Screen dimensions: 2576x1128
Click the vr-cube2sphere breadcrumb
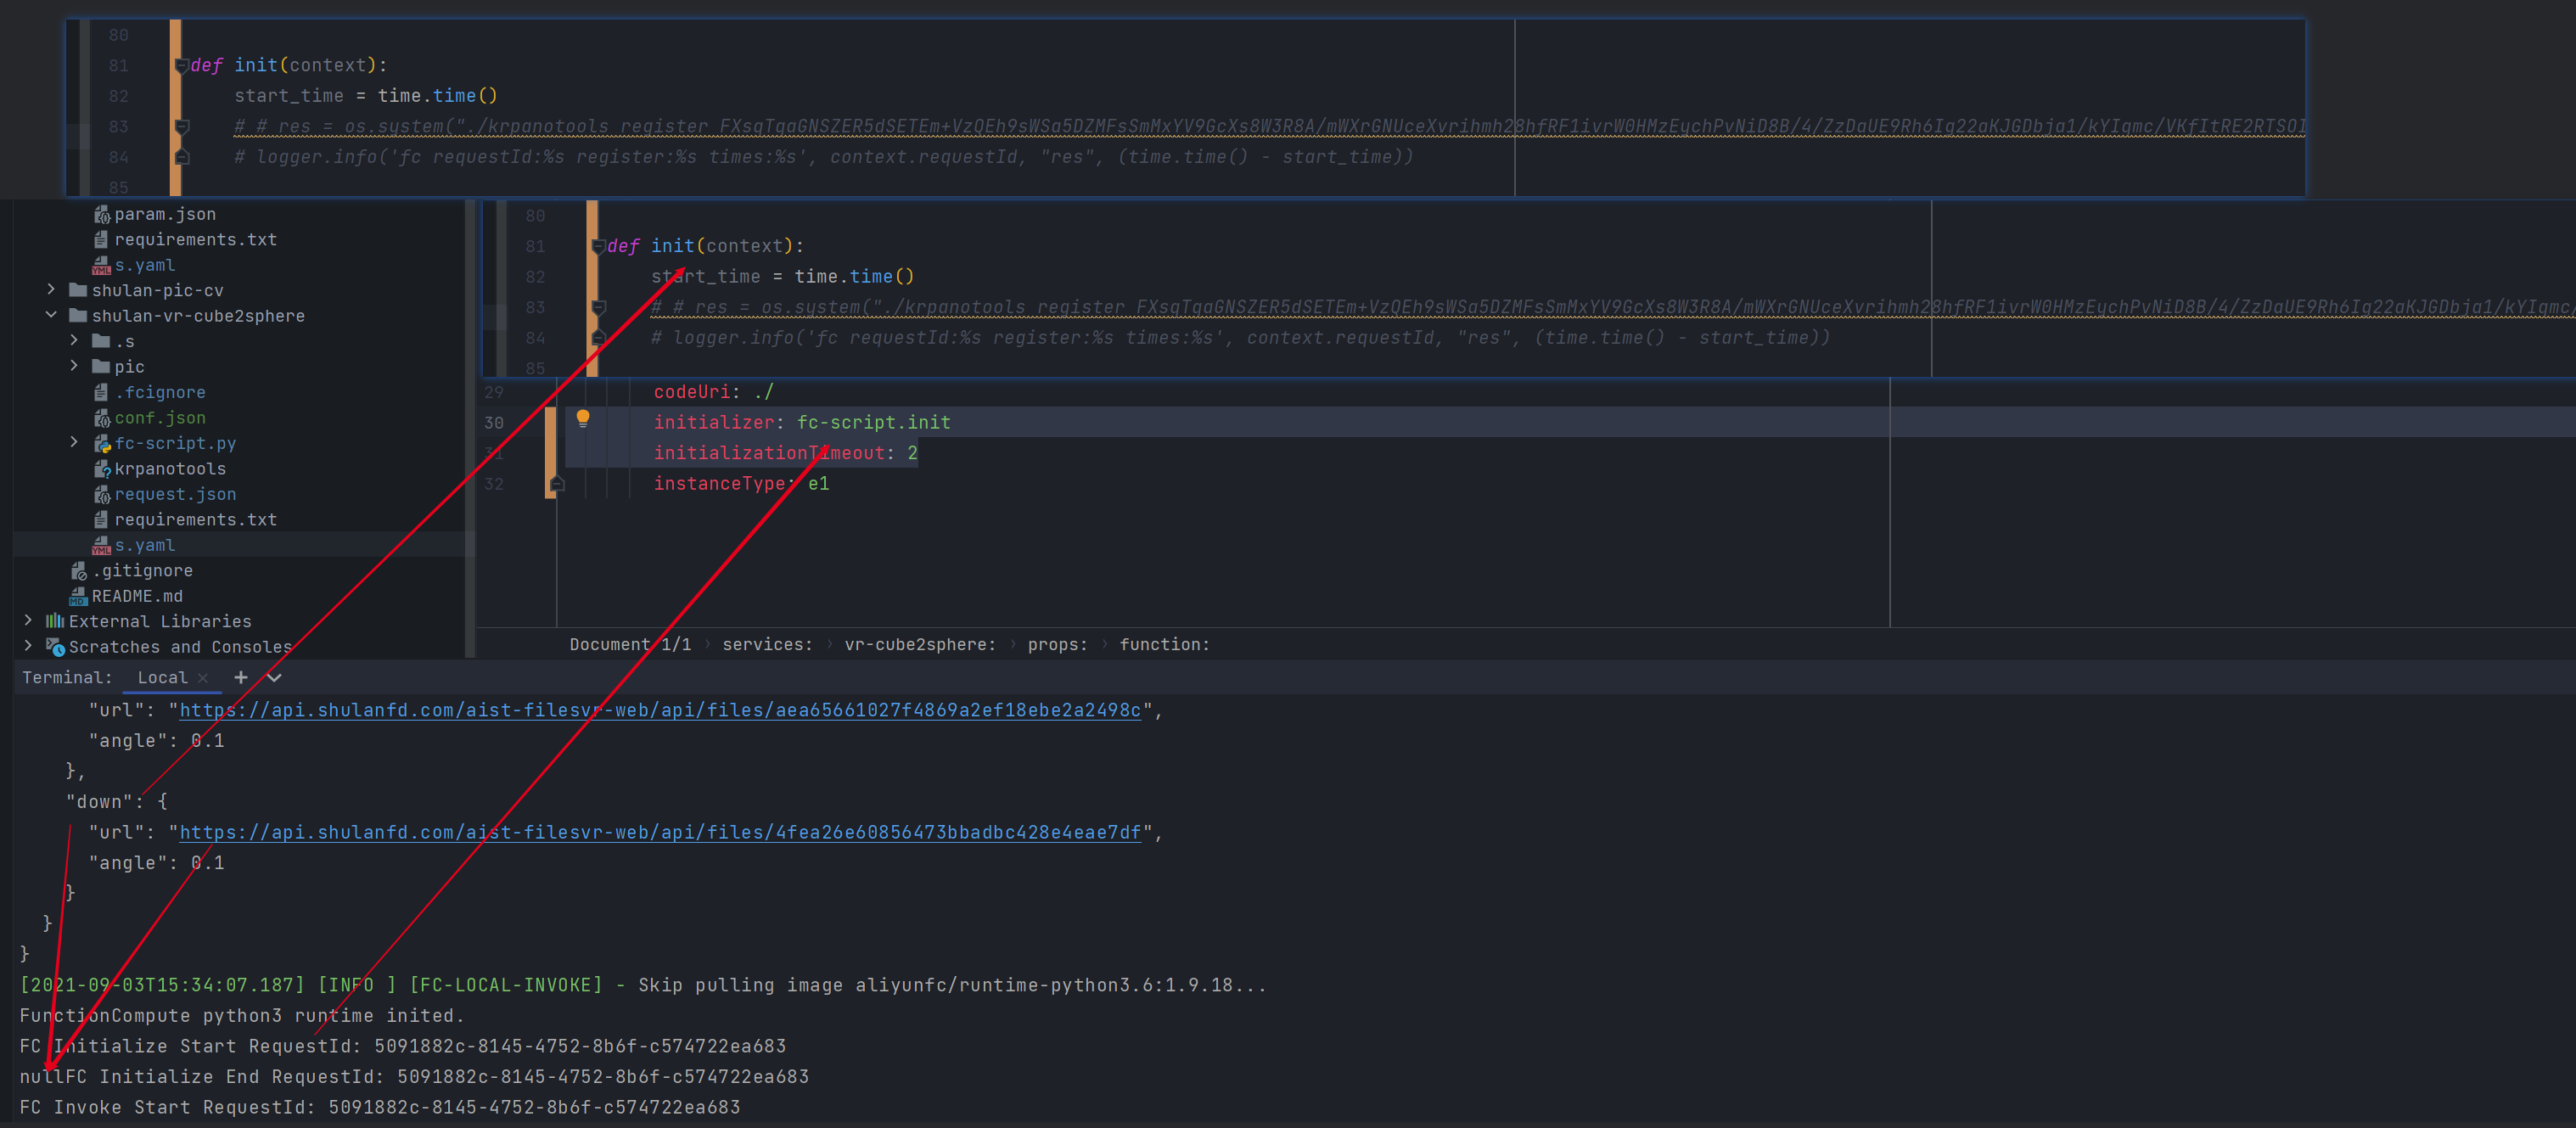tap(919, 644)
